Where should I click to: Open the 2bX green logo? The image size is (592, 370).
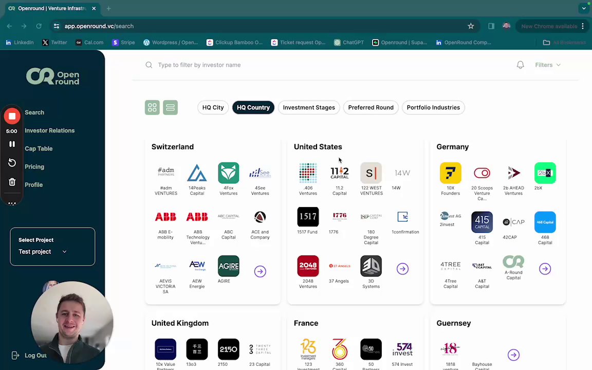[x=545, y=173]
